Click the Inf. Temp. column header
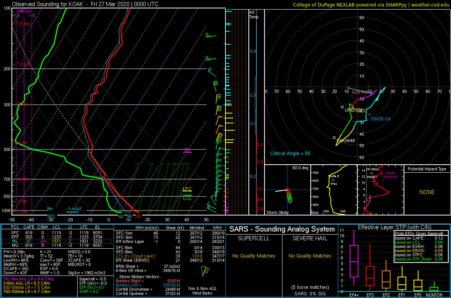This screenshot has height=298, width=451. click(255, 15)
